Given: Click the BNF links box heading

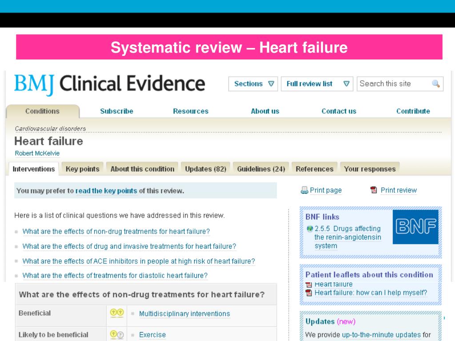Looking at the screenshot, I should (x=322, y=217).
